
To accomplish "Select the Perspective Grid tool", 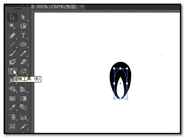I will point(23,89).
